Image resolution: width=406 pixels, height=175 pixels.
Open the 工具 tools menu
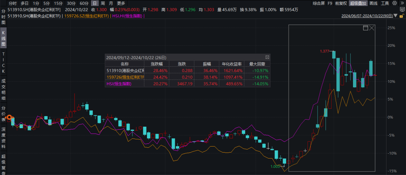coord(385,3)
